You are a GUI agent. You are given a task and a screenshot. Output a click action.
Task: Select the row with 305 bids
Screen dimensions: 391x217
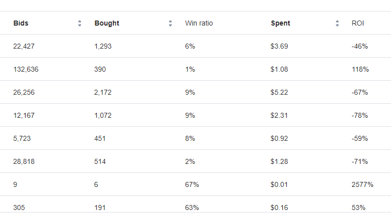(195, 204)
